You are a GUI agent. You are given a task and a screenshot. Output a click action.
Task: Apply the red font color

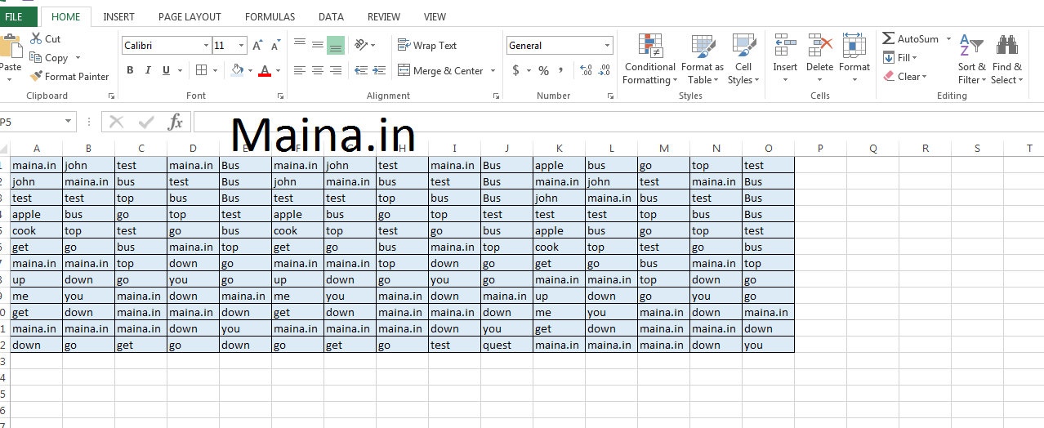[x=264, y=70]
